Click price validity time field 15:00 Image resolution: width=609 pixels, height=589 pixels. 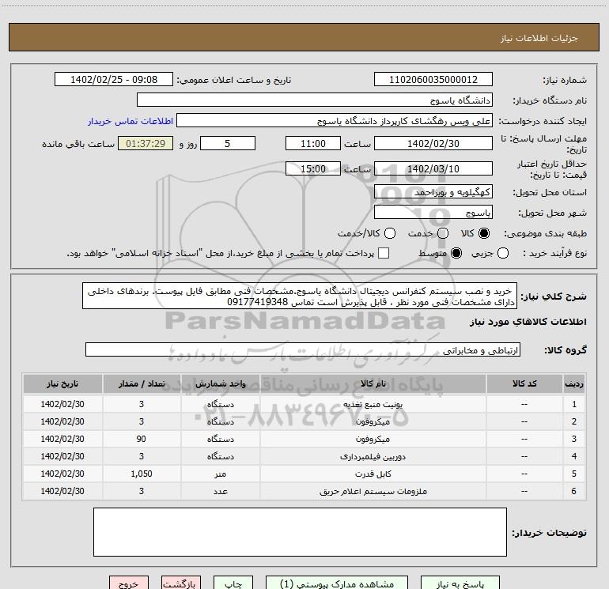pos(313,168)
